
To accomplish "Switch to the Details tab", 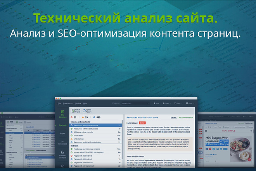I will (x=173, y=117).
